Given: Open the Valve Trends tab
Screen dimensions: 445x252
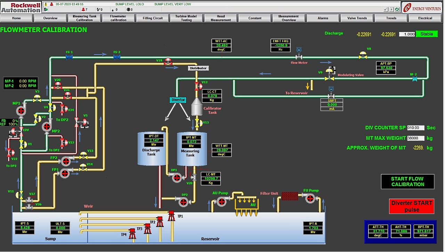Looking at the screenshot, I should 357,18.
